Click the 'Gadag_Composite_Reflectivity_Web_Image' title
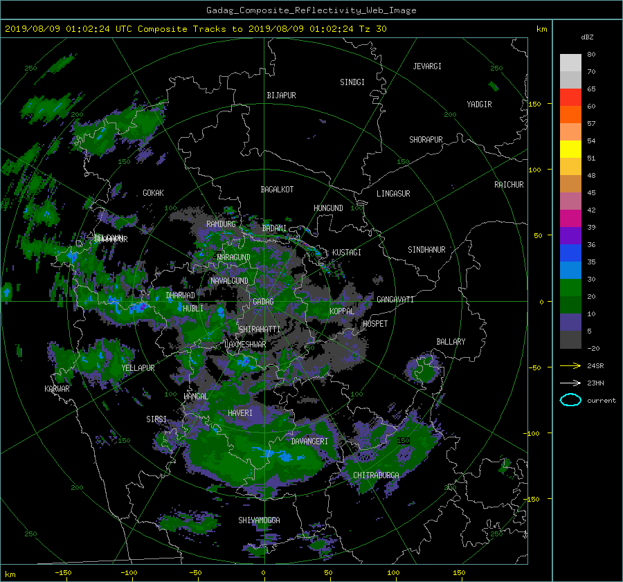The image size is (623, 582). 311,10
